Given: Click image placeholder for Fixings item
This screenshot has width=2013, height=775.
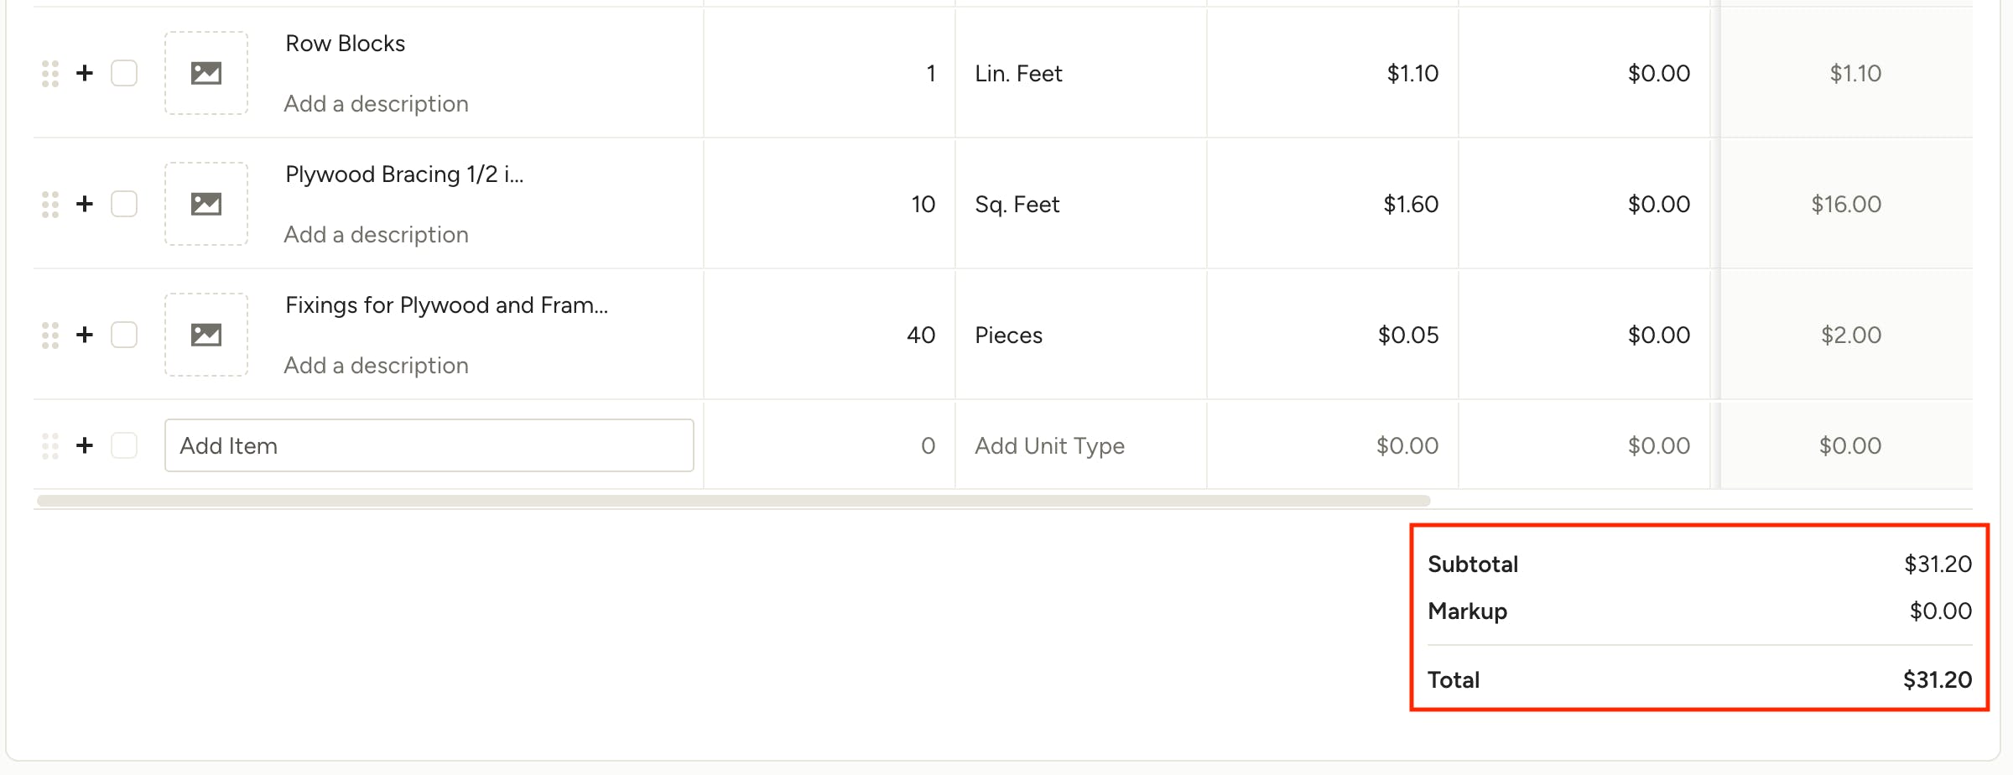Looking at the screenshot, I should tap(206, 335).
